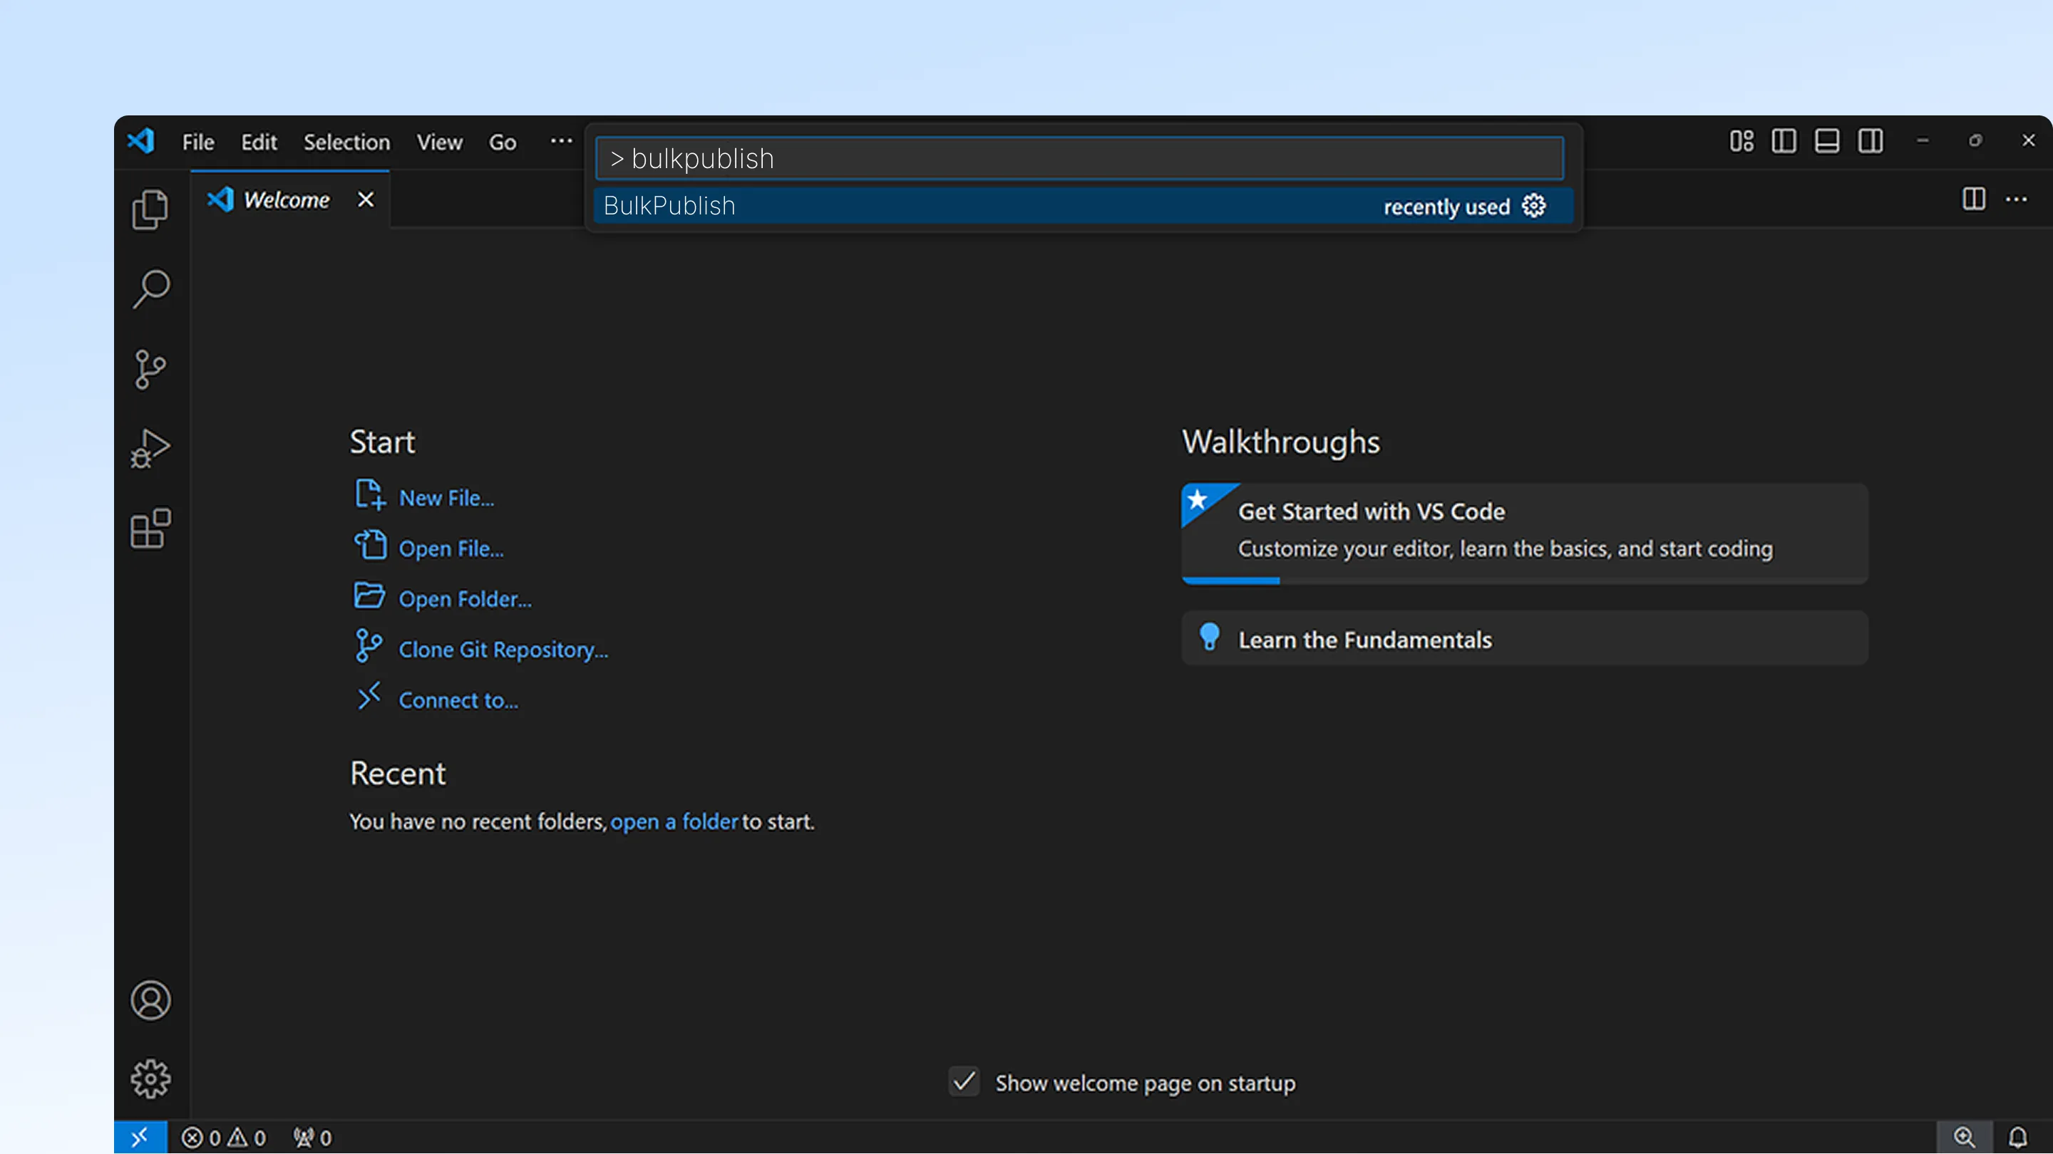Toggle the bottom Panel visibility

click(x=1828, y=141)
